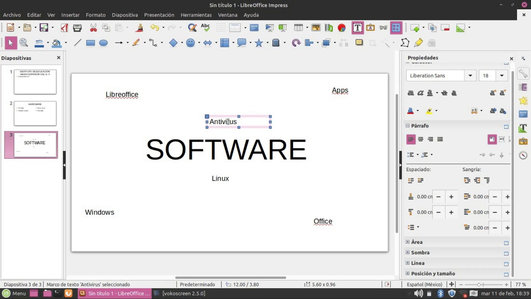Viewport: 531px width, 299px height.
Task: Enable text shadow in the Properties panel
Action: point(454,93)
